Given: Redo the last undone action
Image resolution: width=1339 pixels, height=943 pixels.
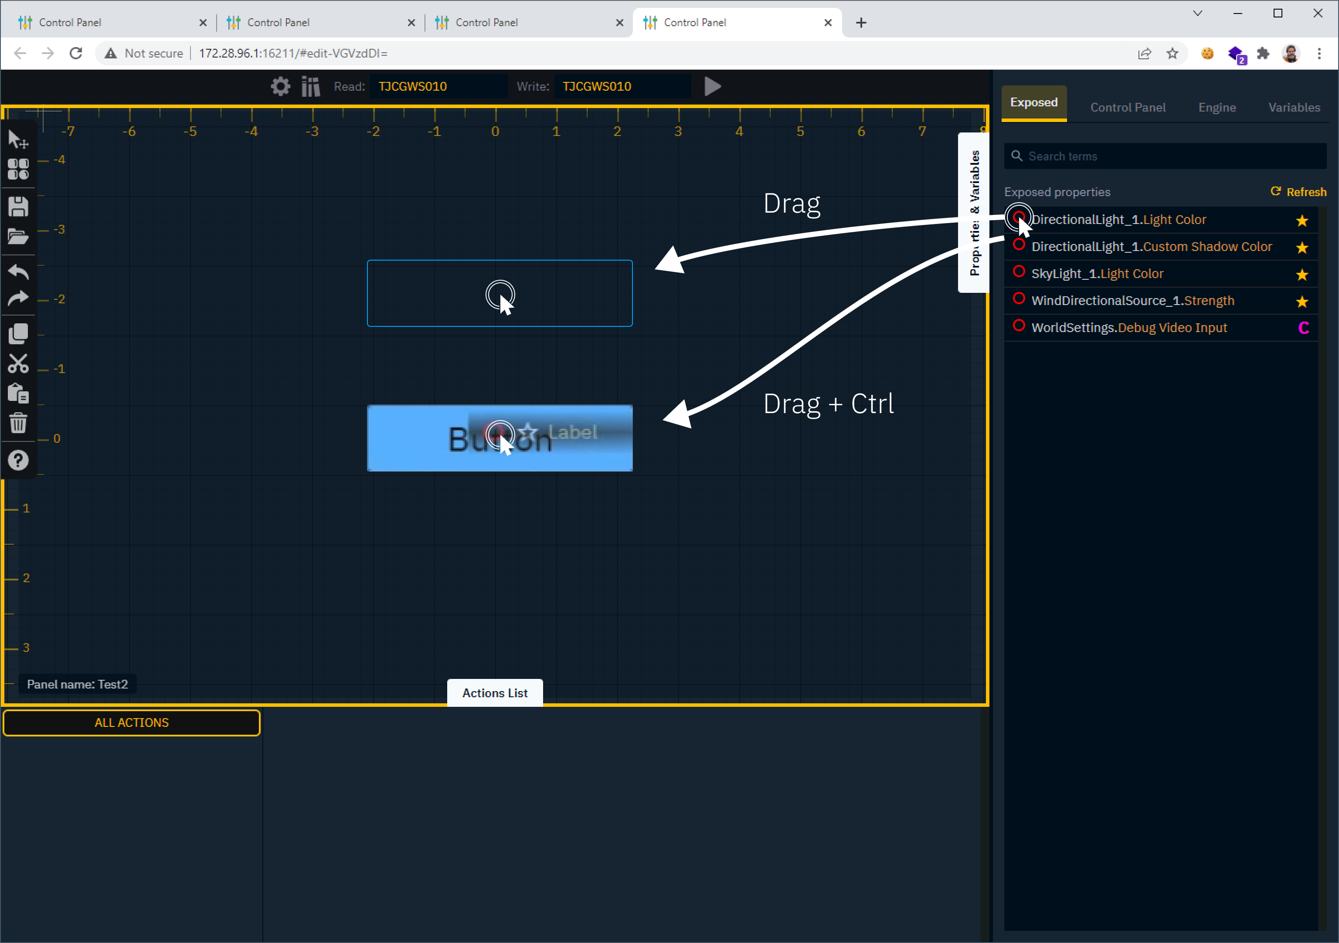Looking at the screenshot, I should coord(18,299).
